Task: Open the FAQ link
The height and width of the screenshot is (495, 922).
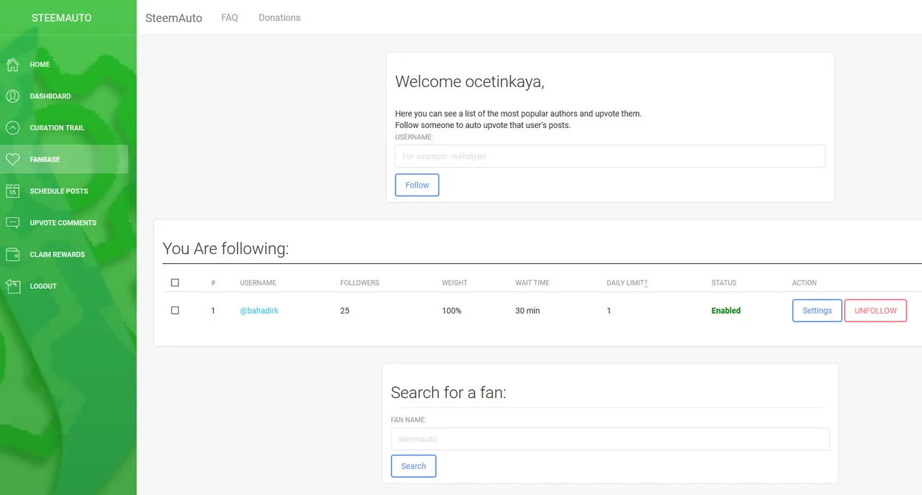Action: pos(230,17)
